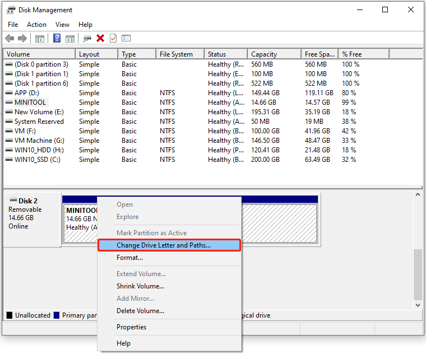
Task: Click the checkmark page properties toolbar icon
Action: (x=113, y=38)
